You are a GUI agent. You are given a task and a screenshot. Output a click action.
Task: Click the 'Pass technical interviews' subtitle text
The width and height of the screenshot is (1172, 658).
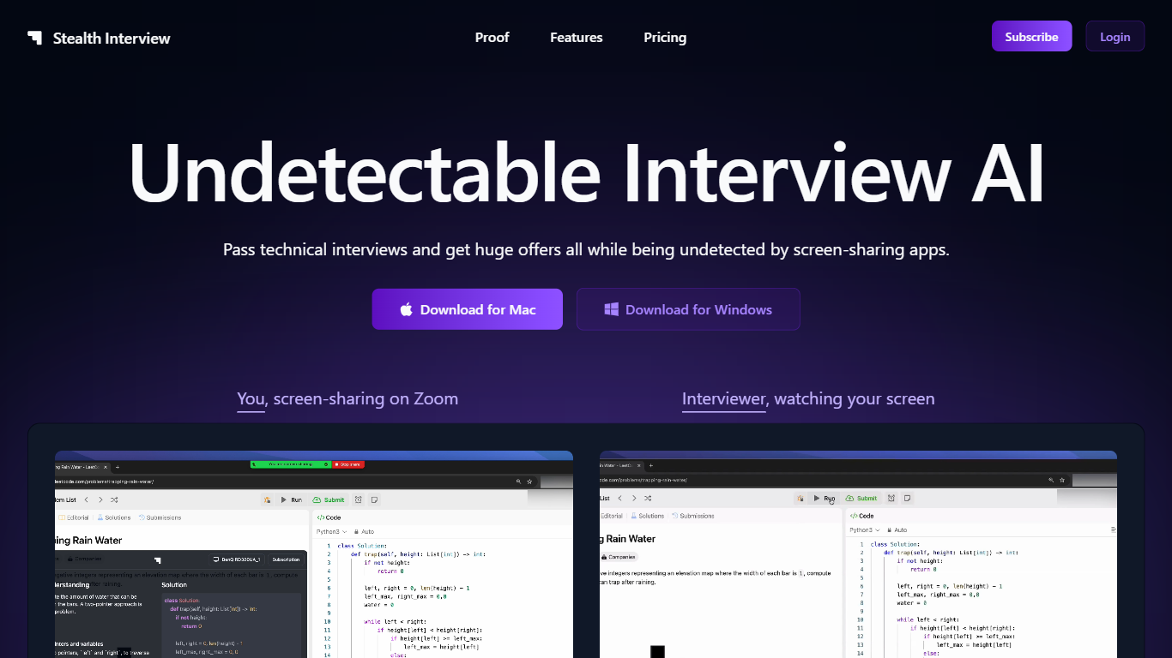point(586,250)
